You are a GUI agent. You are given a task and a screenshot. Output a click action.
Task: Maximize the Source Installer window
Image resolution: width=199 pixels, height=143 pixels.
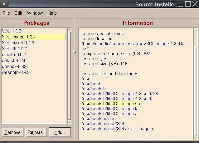[188, 4]
